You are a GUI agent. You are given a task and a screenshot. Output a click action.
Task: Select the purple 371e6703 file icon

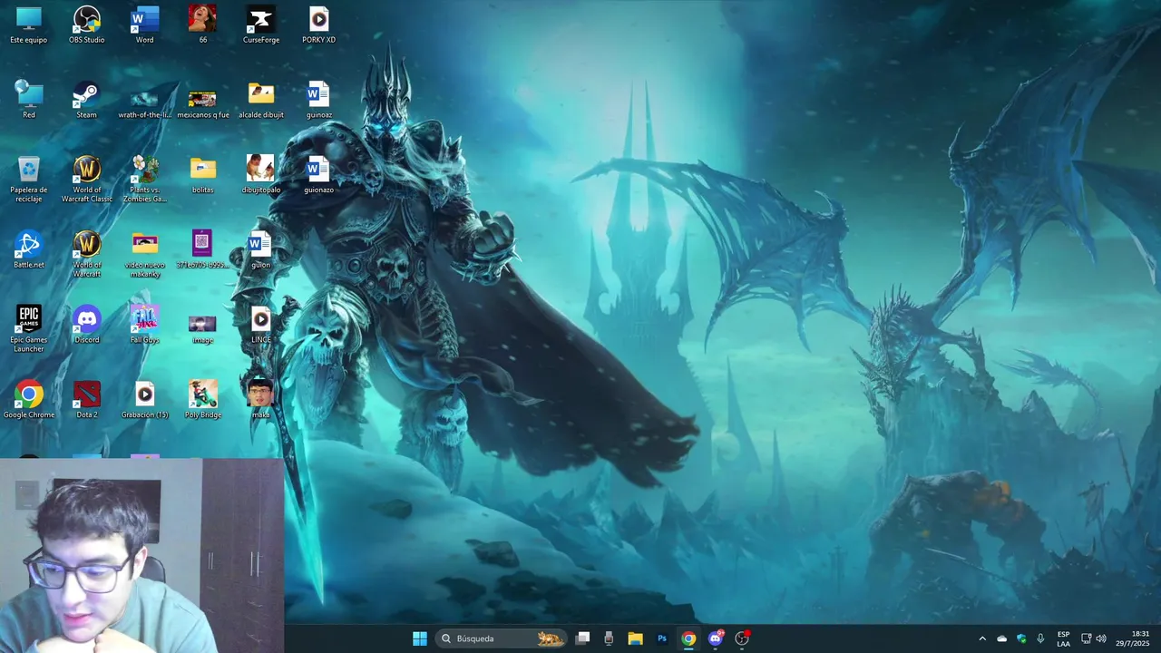(x=202, y=249)
